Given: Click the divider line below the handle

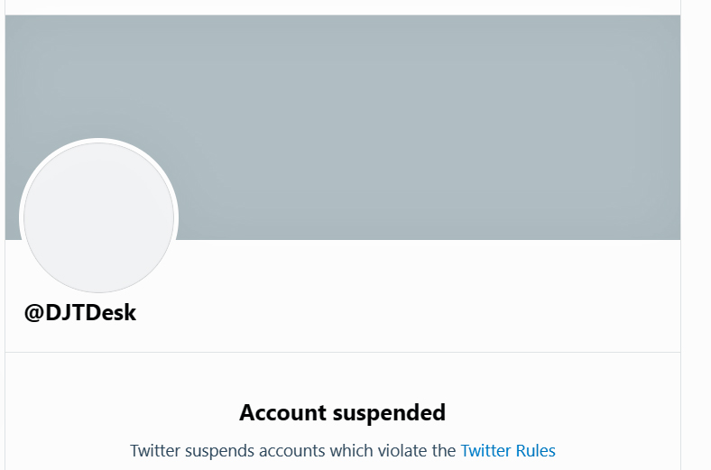Looking at the screenshot, I should 343,352.
